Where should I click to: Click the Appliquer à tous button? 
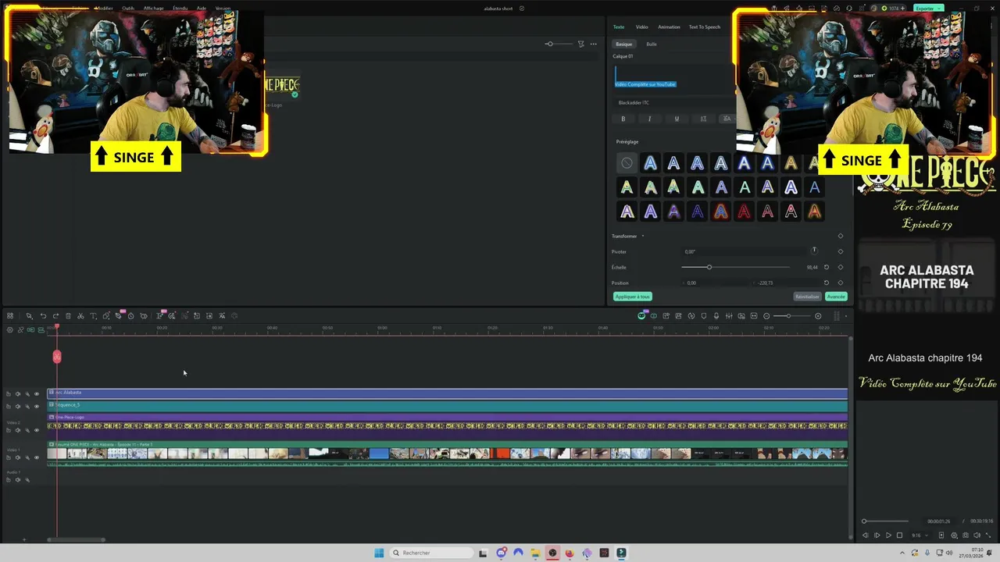click(632, 297)
